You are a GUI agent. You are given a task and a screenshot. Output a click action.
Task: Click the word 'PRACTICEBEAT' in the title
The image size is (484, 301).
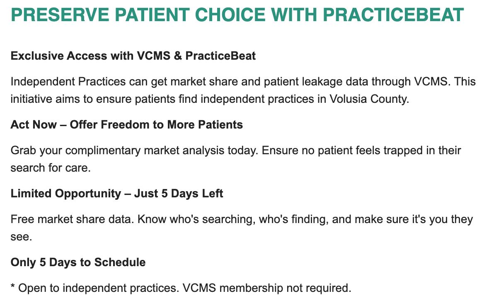[x=393, y=15]
